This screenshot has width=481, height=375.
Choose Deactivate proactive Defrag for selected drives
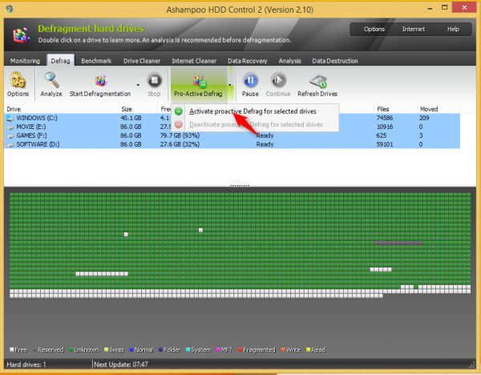(x=256, y=124)
